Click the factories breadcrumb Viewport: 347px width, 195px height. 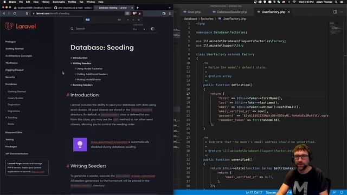click(x=207, y=19)
